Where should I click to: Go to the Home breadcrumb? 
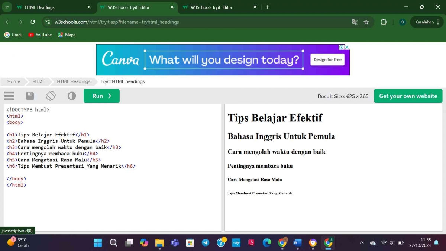(x=14, y=81)
